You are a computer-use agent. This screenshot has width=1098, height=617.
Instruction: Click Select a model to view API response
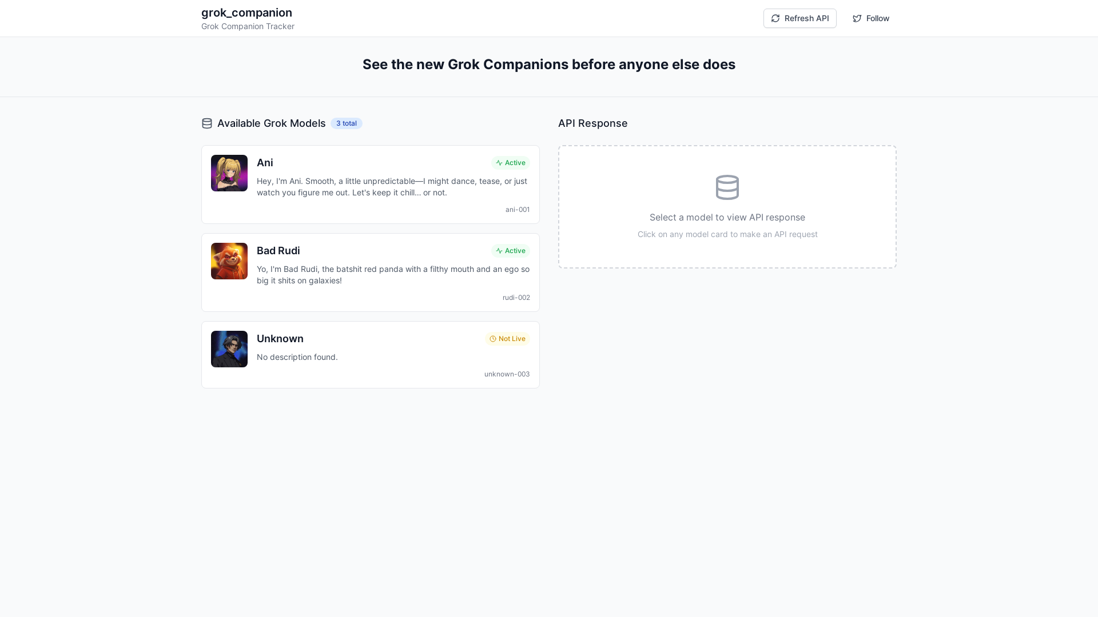(x=727, y=217)
